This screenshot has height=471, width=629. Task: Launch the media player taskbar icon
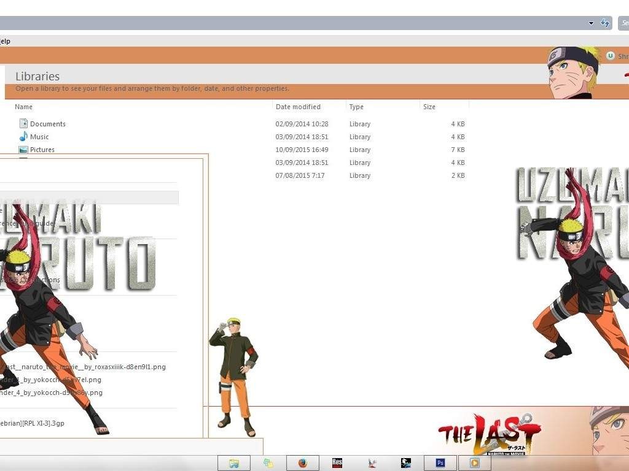[474, 463]
